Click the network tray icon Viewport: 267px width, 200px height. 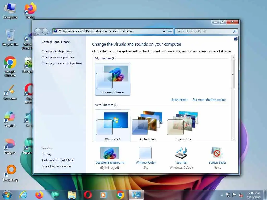(228, 195)
